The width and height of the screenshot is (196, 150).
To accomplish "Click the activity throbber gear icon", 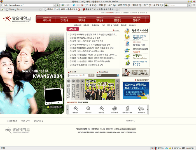I will [x=194, y=5].
